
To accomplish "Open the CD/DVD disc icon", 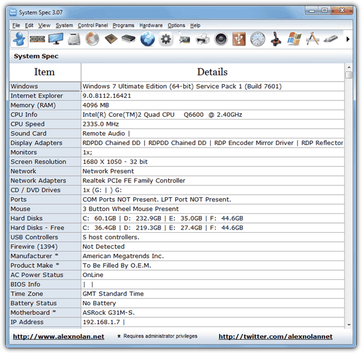I will point(92,39).
